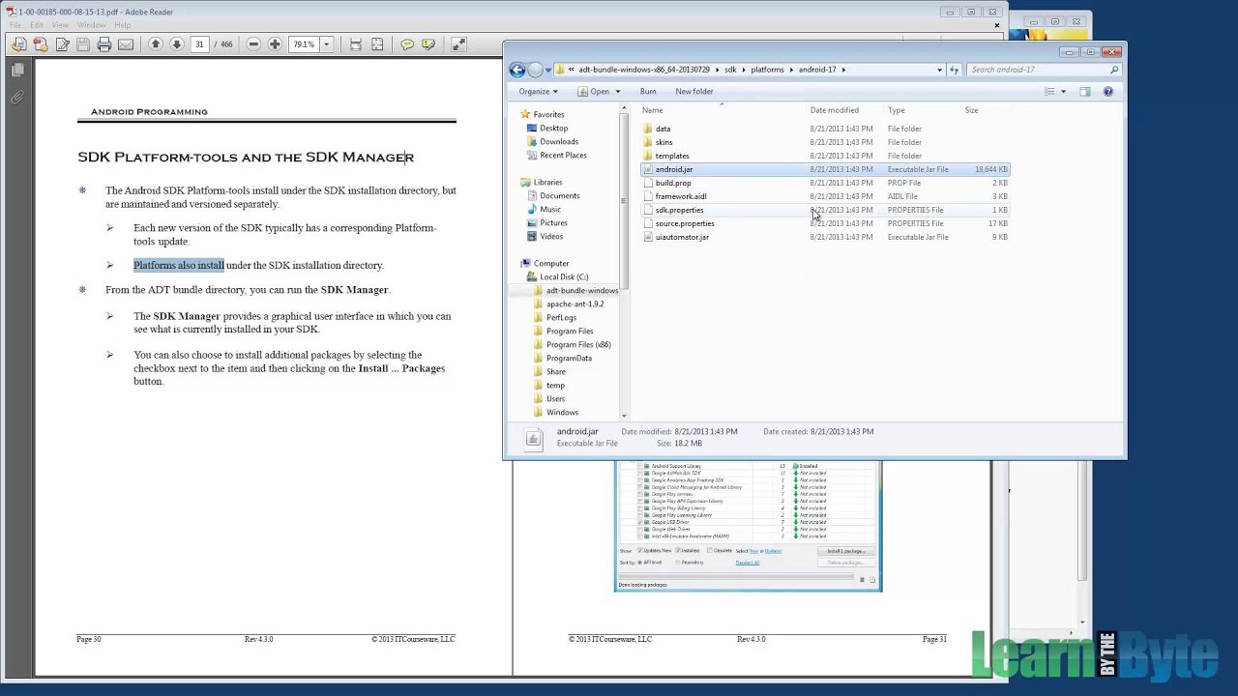This screenshot has width=1238, height=696.
Task: Click the Open button in Explorer toolbar
Action: (595, 92)
